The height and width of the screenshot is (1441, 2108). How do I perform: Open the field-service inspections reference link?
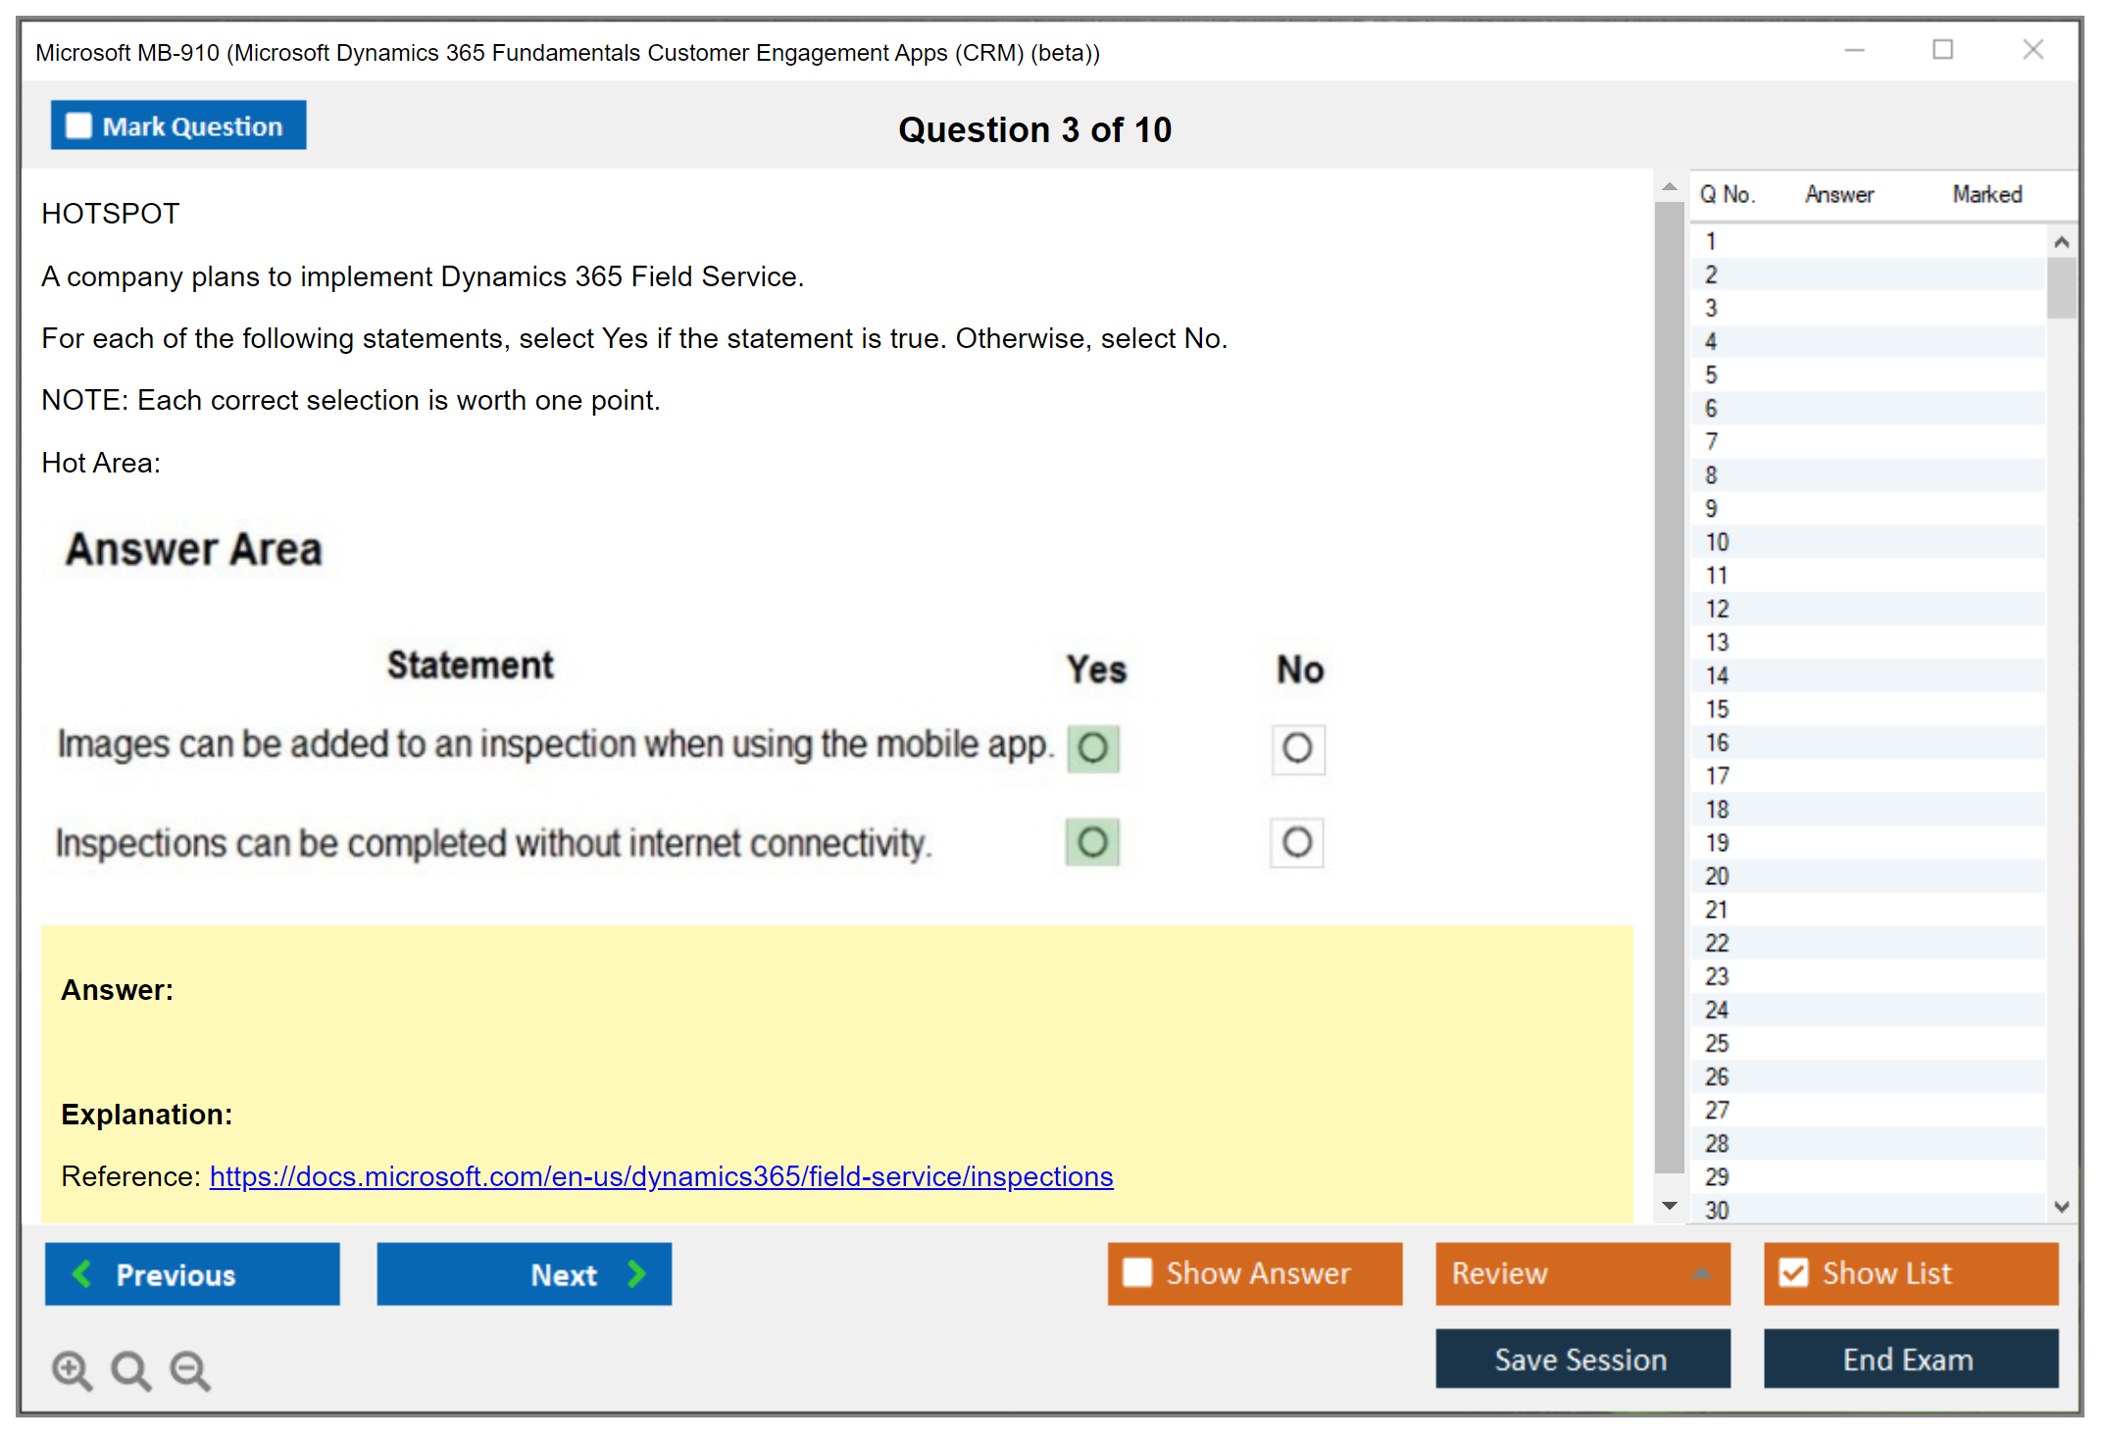pyautogui.click(x=661, y=1176)
